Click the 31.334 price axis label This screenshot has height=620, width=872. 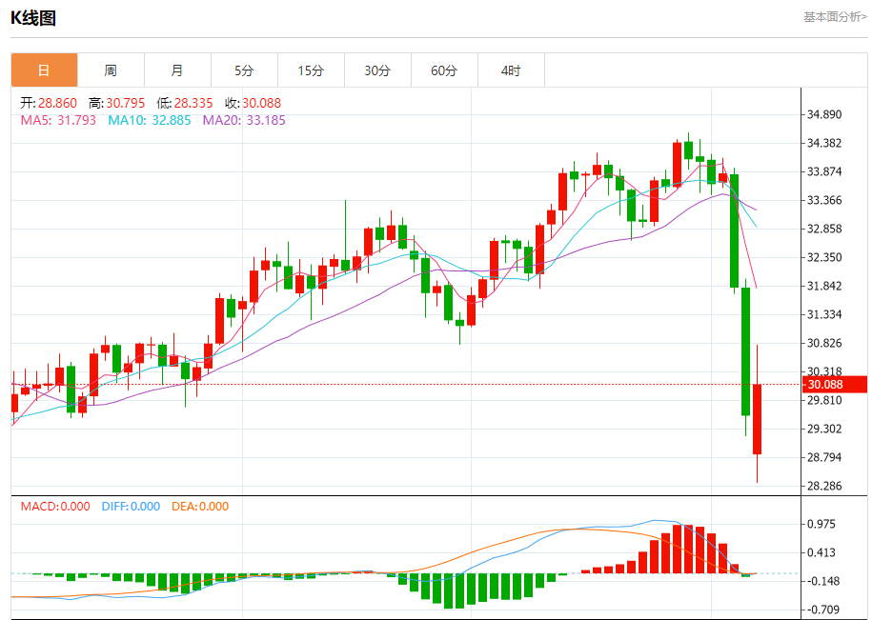(824, 314)
